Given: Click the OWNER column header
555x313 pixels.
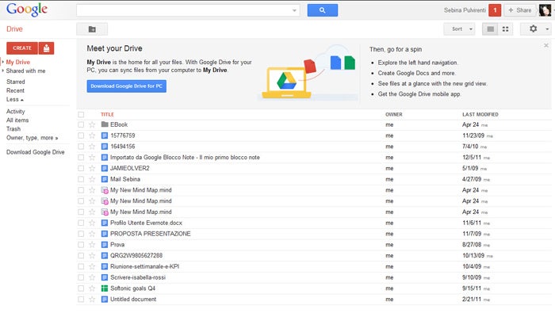Looking at the screenshot, I should (393, 115).
